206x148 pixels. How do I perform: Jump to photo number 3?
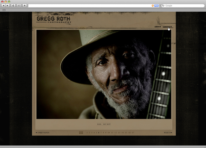coord(92,133)
